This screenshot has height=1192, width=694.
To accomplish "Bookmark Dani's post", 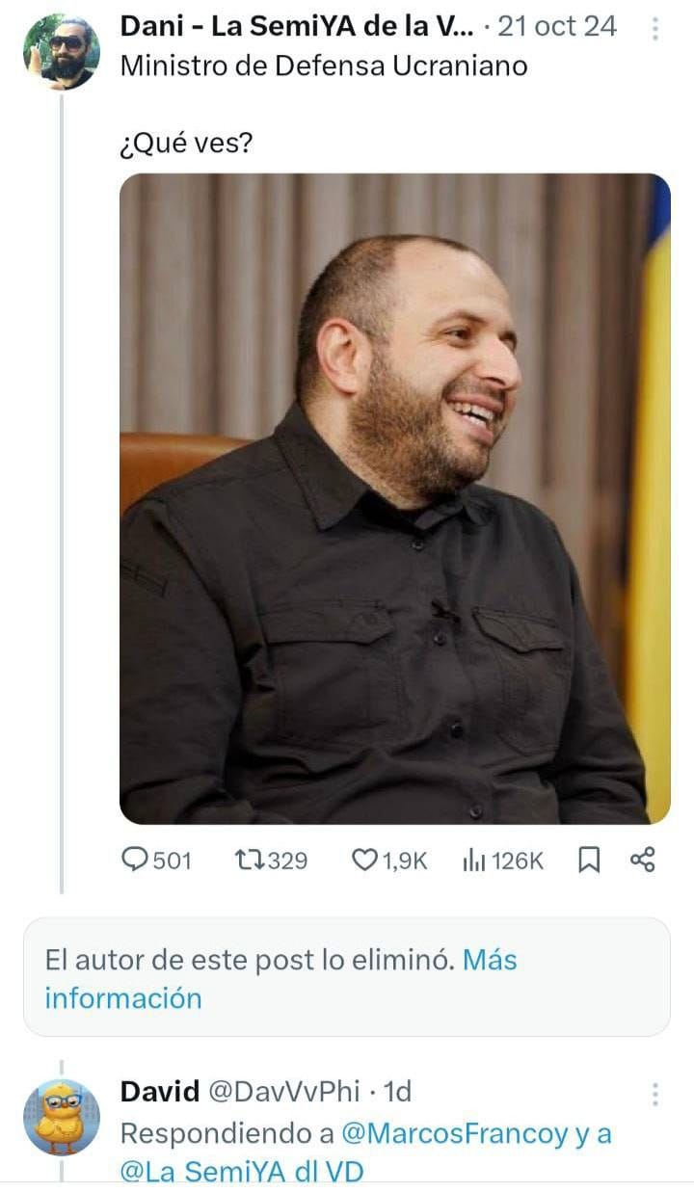I will point(589,860).
